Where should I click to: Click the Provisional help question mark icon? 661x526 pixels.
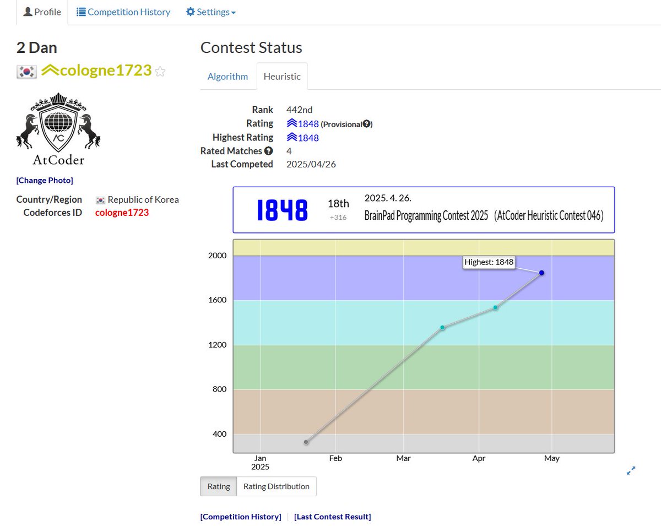(x=366, y=124)
